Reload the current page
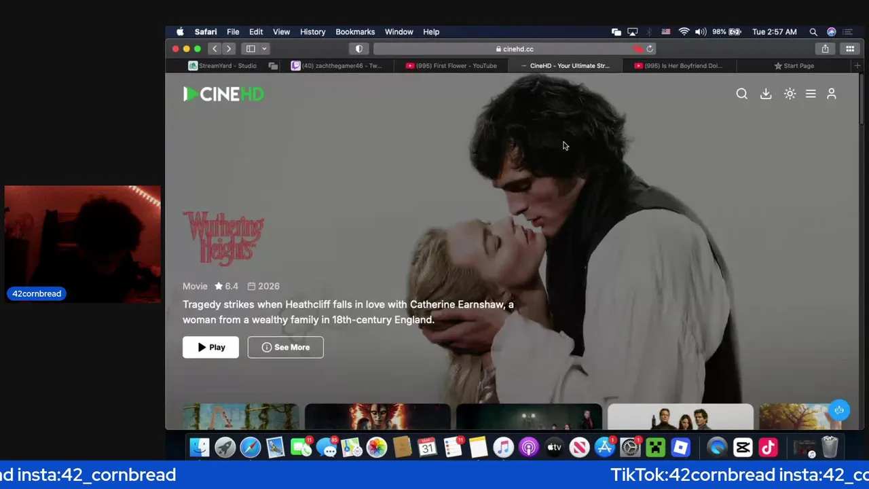This screenshot has height=489, width=869. (650, 49)
